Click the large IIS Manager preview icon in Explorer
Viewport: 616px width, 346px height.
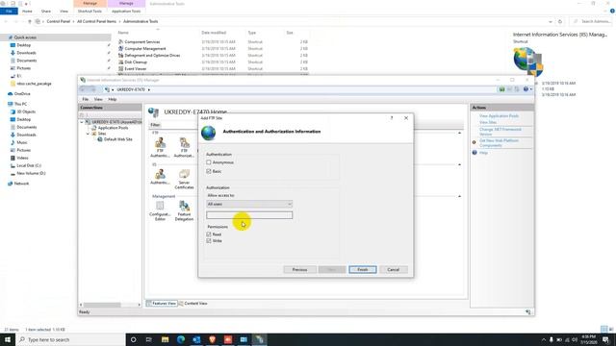tap(528, 62)
